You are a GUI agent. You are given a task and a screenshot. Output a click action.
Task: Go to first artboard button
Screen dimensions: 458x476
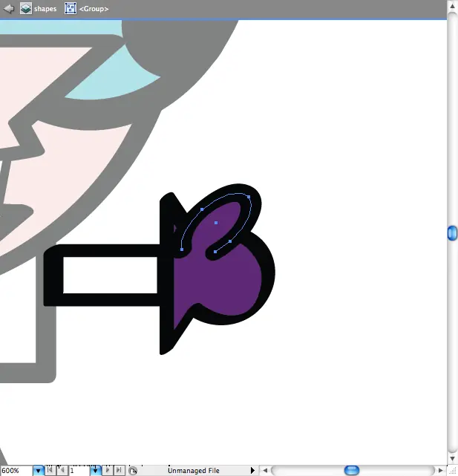pos(50,470)
